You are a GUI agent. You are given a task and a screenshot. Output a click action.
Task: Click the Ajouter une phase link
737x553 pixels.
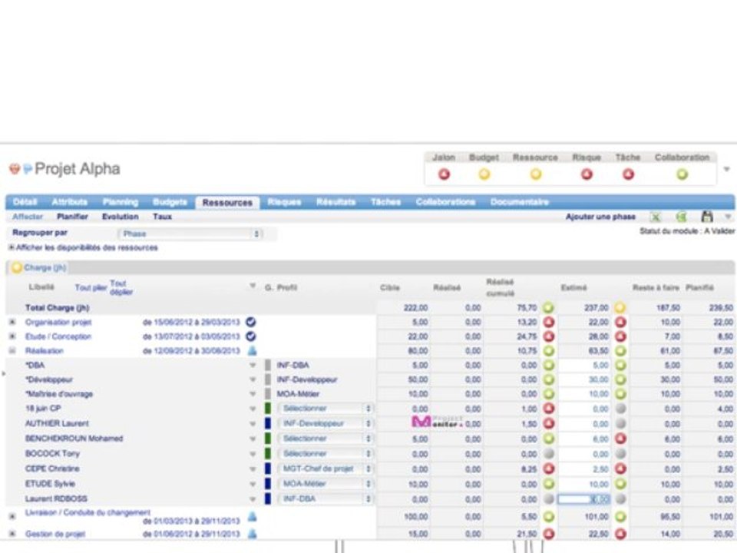pos(600,217)
